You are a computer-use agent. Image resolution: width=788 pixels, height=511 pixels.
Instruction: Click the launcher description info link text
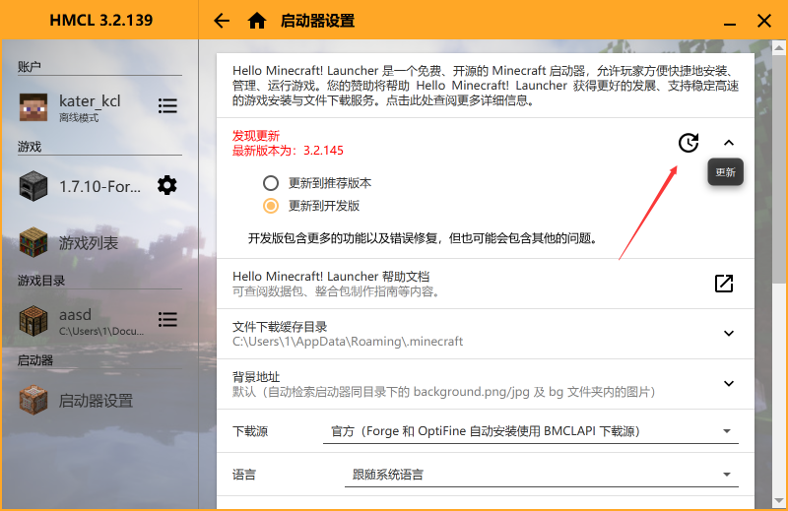click(x=485, y=86)
